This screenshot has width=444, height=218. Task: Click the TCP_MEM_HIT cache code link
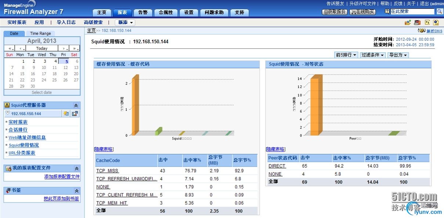click(112, 203)
